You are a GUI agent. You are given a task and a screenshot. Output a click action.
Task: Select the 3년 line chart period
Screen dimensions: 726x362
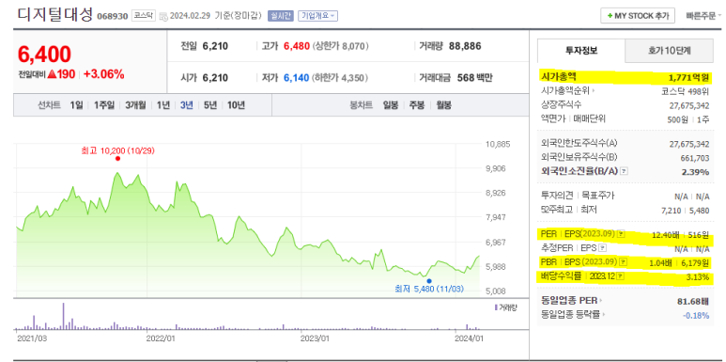pyautogui.click(x=186, y=105)
